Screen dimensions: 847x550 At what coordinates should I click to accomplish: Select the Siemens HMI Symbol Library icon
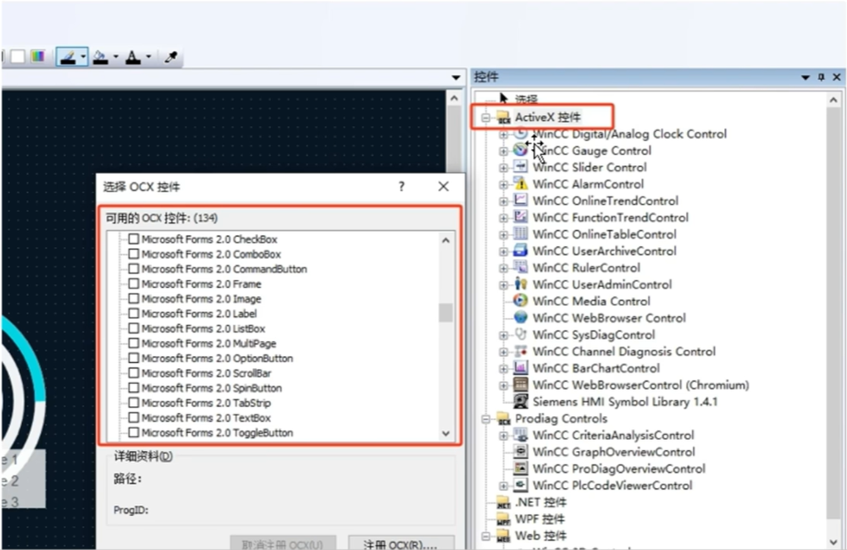(x=520, y=401)
